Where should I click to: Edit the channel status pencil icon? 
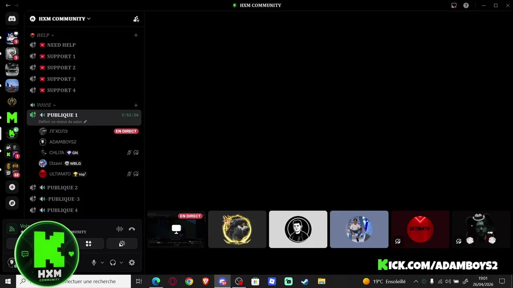(85, 122)
